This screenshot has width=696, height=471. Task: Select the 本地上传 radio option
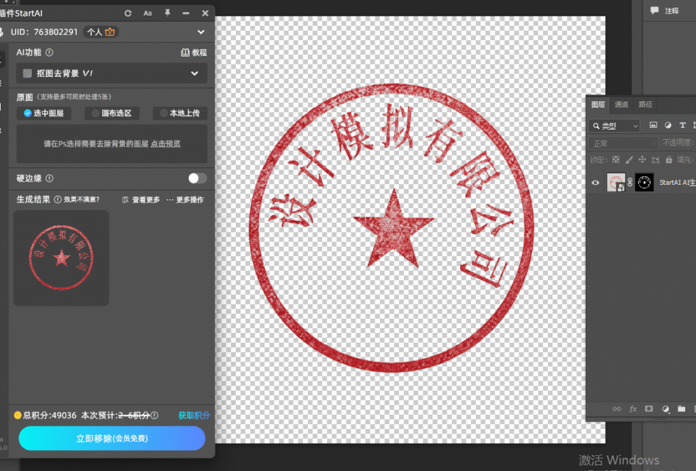point(179,114)
